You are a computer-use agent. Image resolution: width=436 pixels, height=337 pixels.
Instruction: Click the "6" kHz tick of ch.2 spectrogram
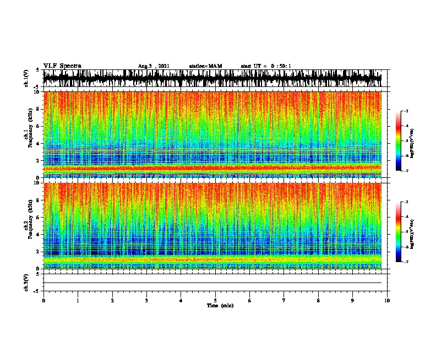pos(38,217)
